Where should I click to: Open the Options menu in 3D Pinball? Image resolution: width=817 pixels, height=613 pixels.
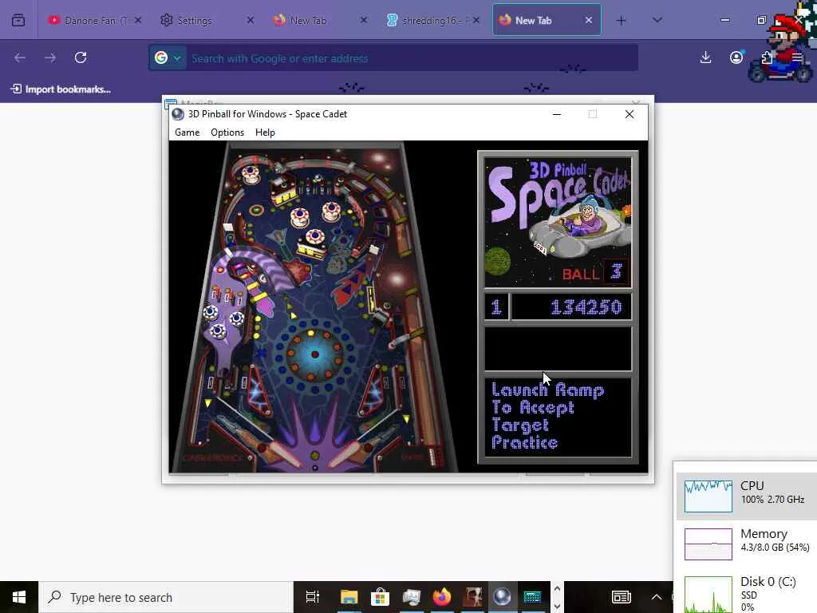[x=227, y=132]
